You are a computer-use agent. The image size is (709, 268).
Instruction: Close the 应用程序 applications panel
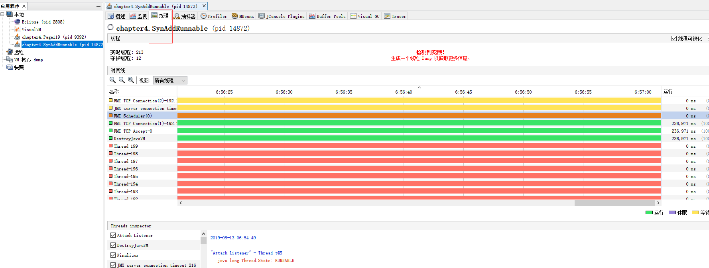click(x=24, y=6)
